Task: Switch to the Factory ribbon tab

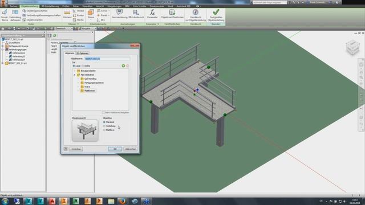Action: 14,6
